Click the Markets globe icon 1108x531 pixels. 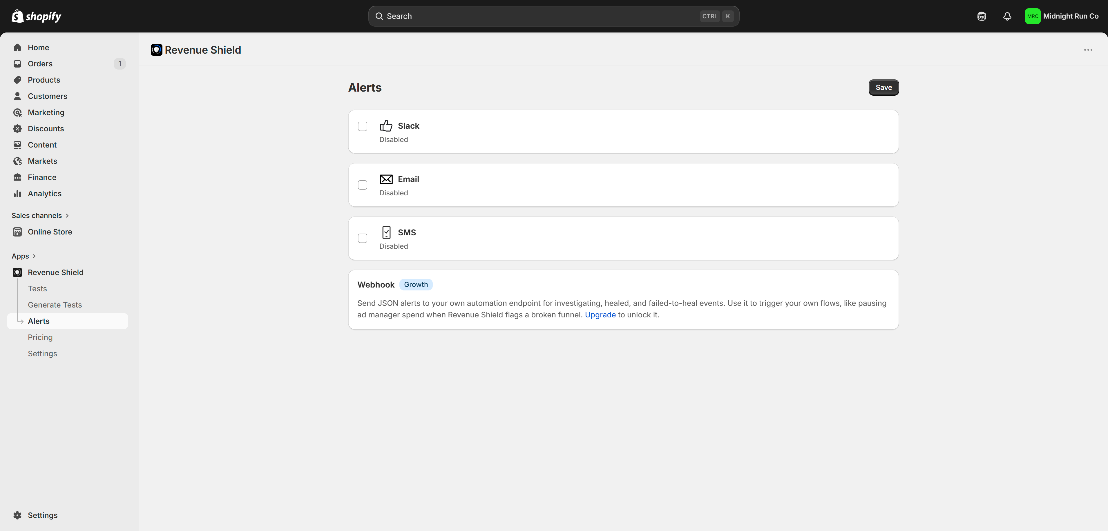tap(17, 161)
